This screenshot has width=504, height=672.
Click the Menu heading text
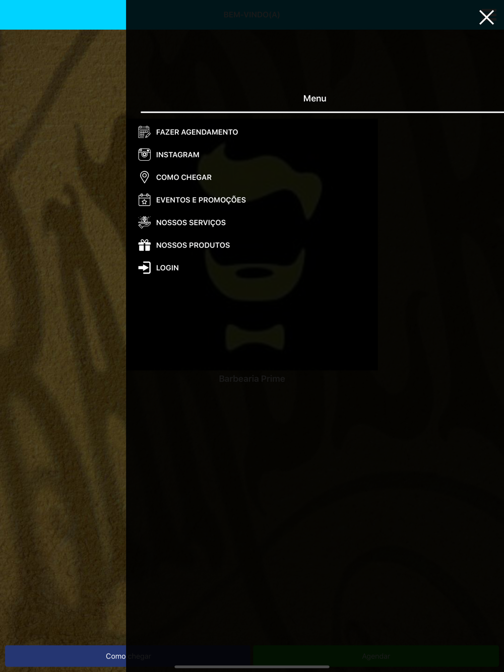[x=315, y=99]
